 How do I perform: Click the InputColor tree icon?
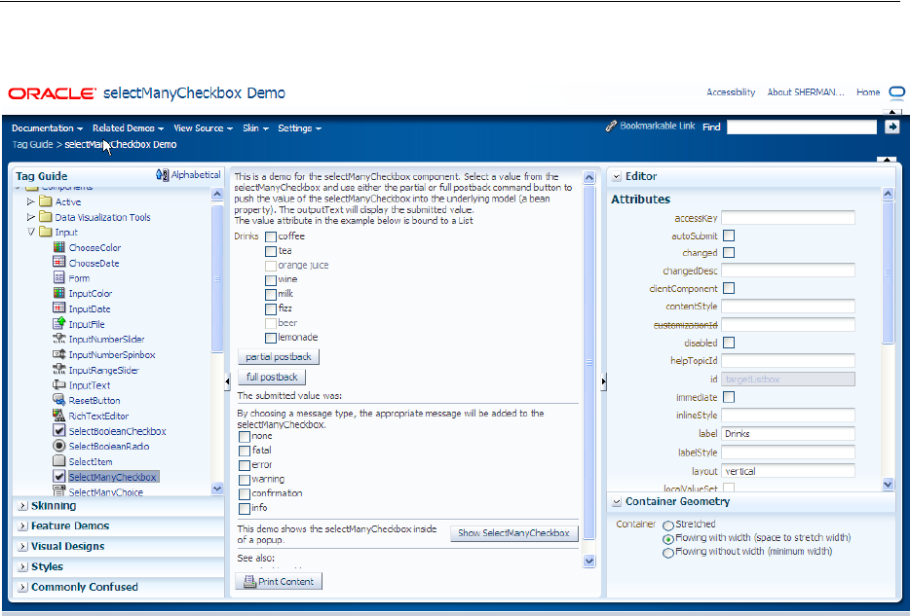click(58, 293)
